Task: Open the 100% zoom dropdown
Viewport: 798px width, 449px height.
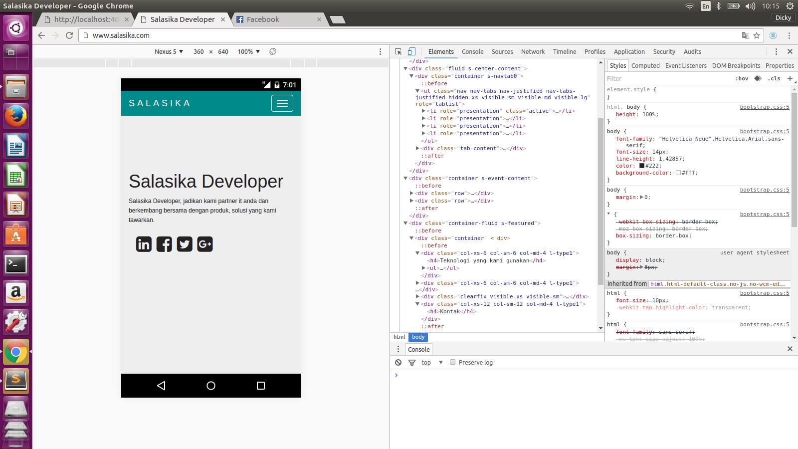Action: 249,51
